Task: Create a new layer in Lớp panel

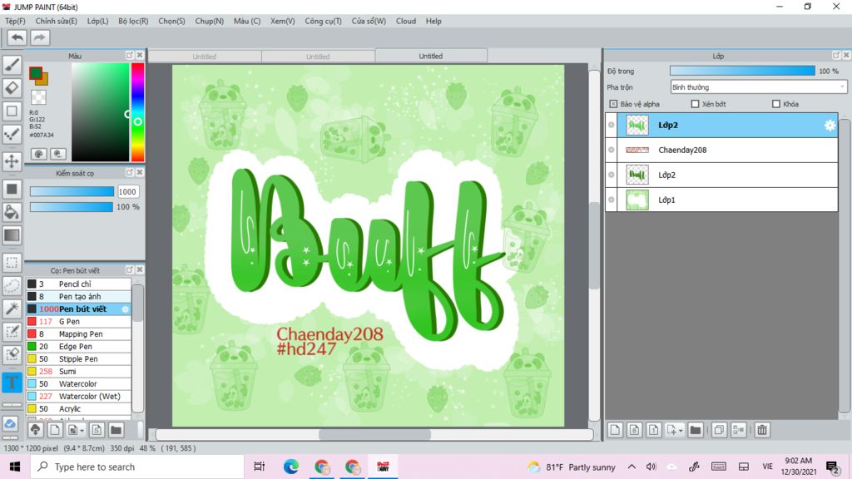Action: (615, 430)
